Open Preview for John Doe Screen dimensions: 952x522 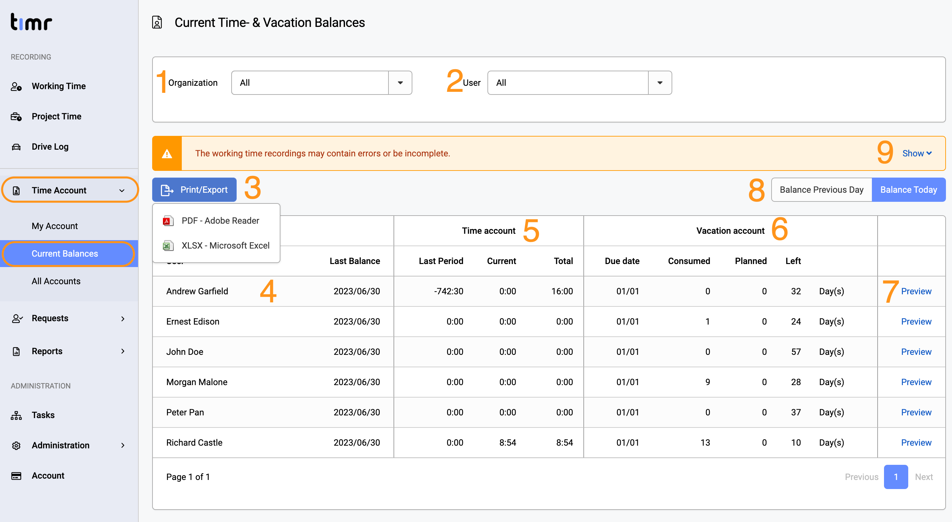click(916, 352)
